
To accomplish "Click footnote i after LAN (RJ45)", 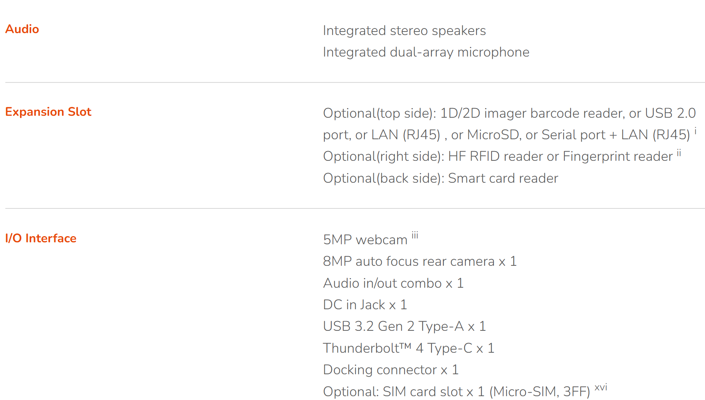I will [x=695, y=131].
